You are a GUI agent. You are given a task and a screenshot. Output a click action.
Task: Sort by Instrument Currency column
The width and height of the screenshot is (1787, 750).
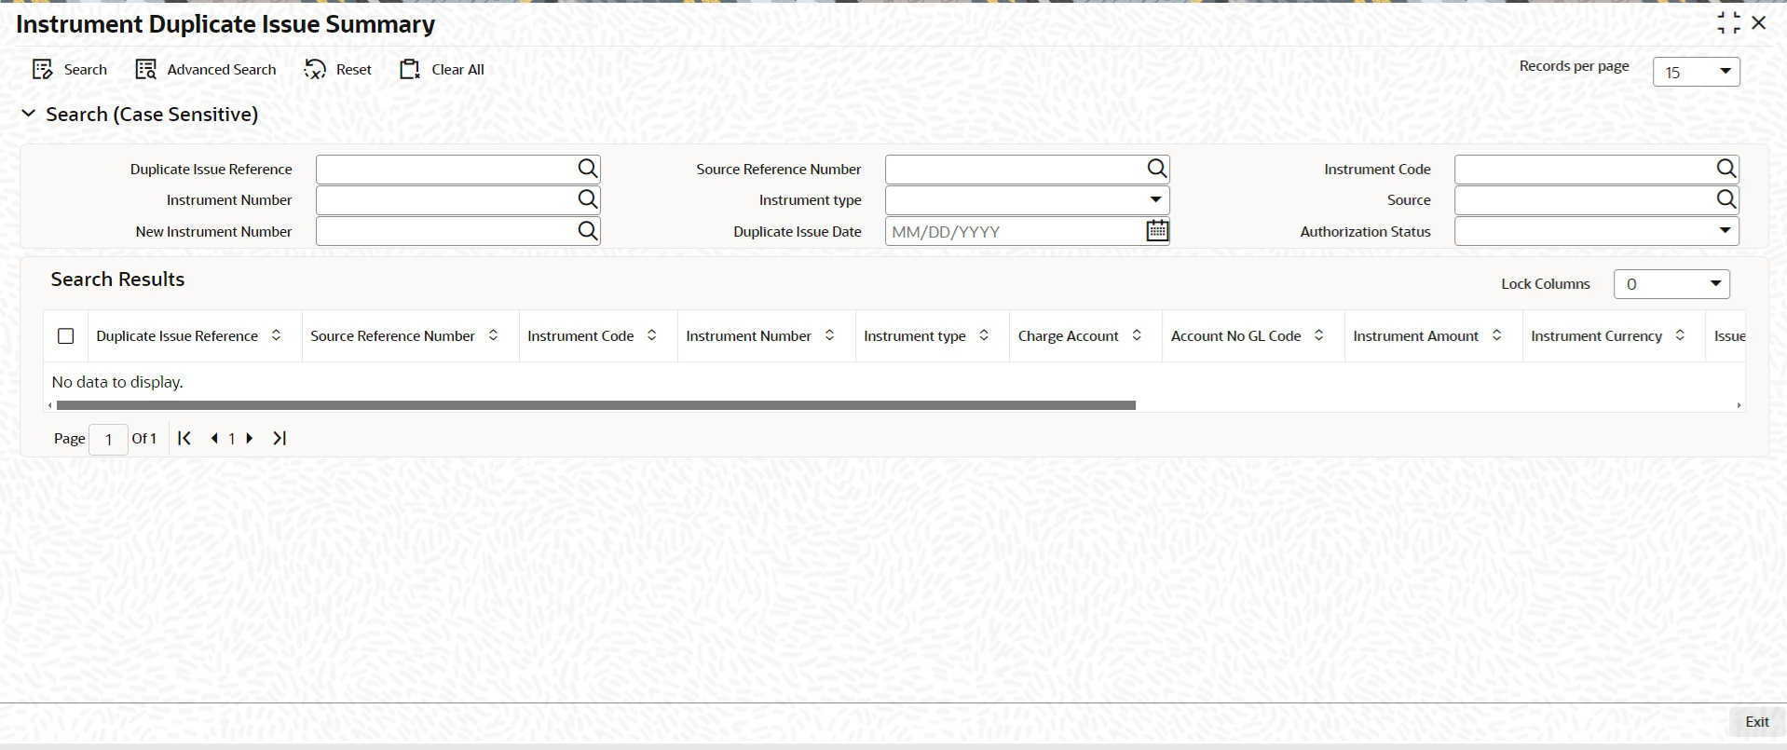pos(1680,335)
